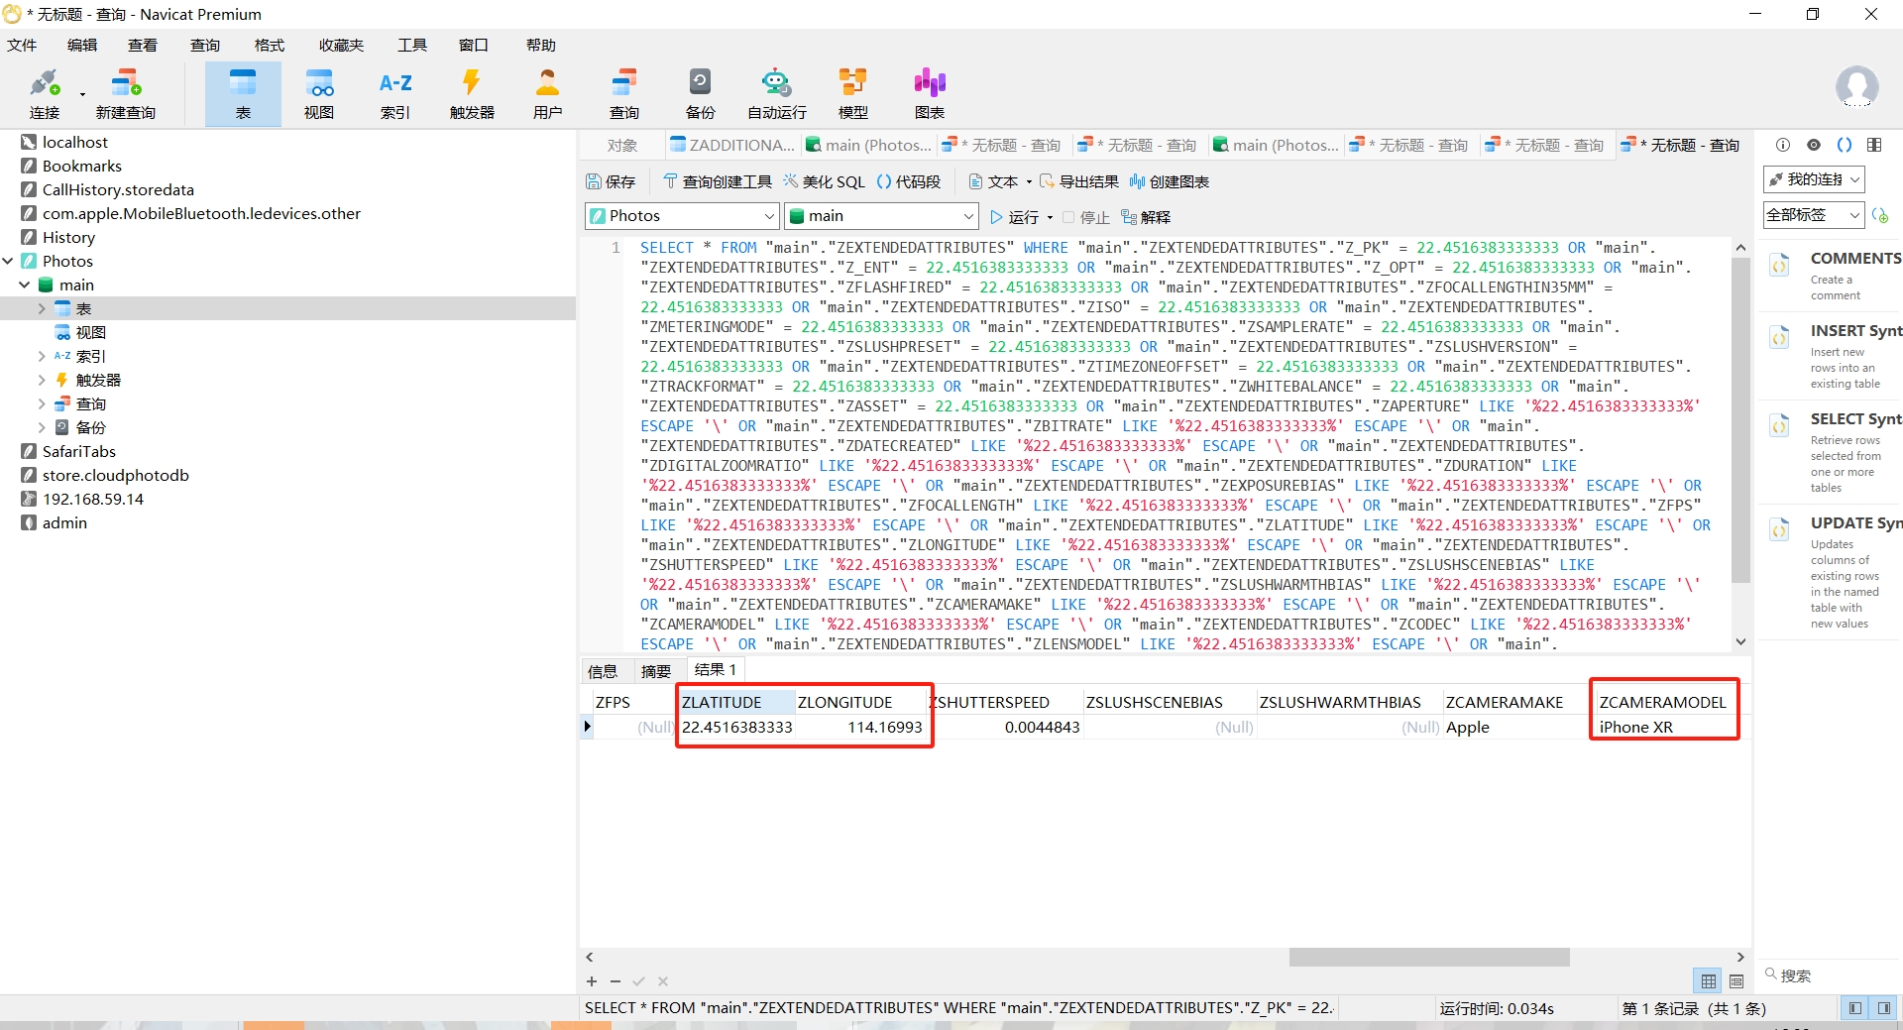The width and height of the screenshot is (1903, 1030).
Task: Toggle the right info pane visibility button
Action: [x=1883, y=1008]
